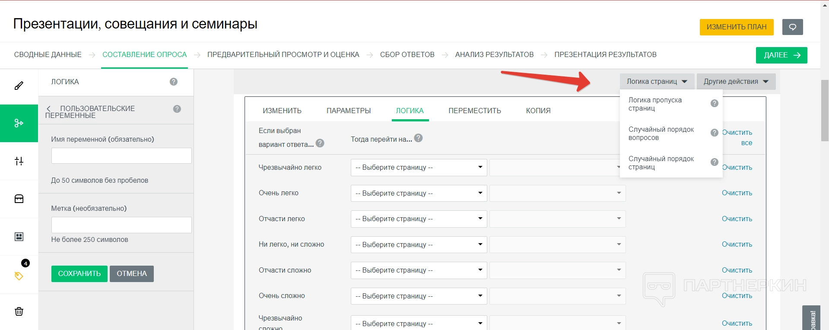Switch to the ПАРАМЕТРЫ tab
The width and height of the screenshot is (829, 330).
(349, 111)
